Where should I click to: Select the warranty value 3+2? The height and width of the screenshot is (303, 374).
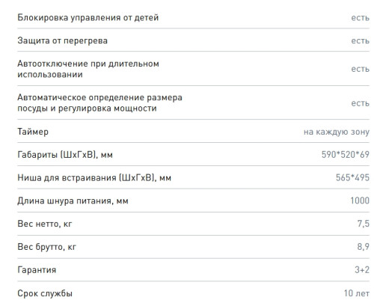coord(362,270)
